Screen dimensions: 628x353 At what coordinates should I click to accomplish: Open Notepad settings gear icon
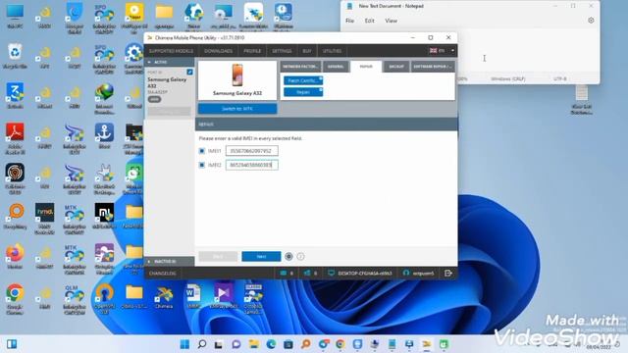(591, 21)
